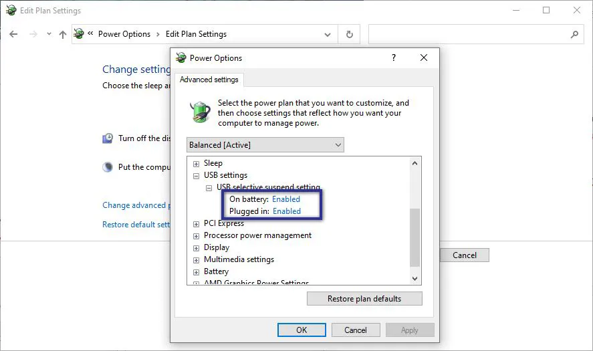Image resolution: width=593 pixels, height=351 pixels.
Task: Select the Display tree label
Action: click(x=217, y=247)
